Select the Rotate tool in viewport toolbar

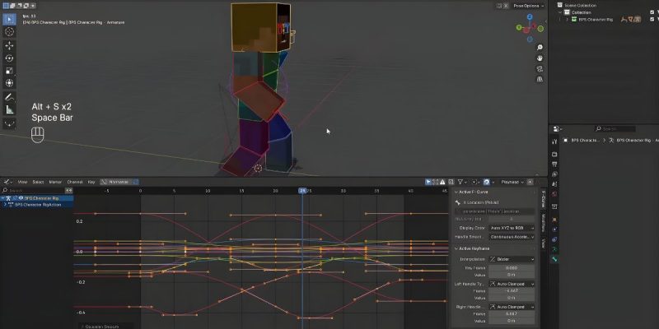pos(9,58)
